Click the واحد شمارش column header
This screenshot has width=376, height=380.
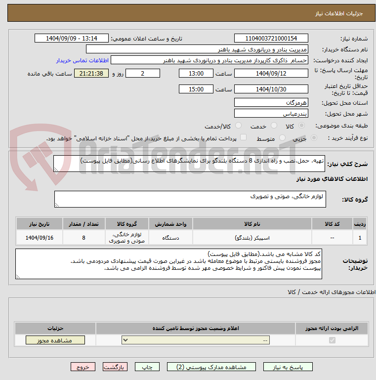click(170, 224)
